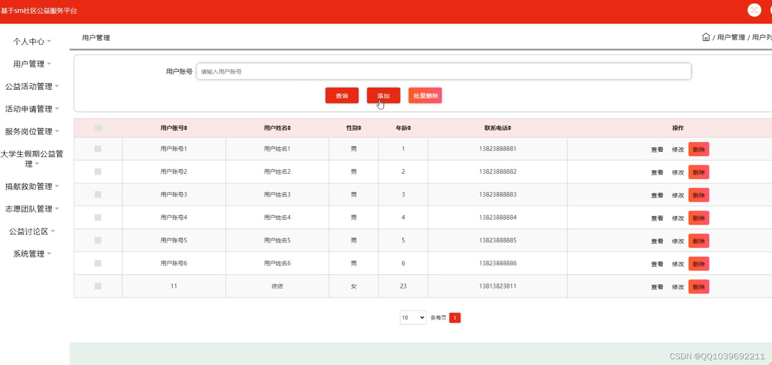Viewport: 772px width, 365px height.
Task: Expand the 大学生假期公益管理 sidebar menu
Action: pos(32,159)
